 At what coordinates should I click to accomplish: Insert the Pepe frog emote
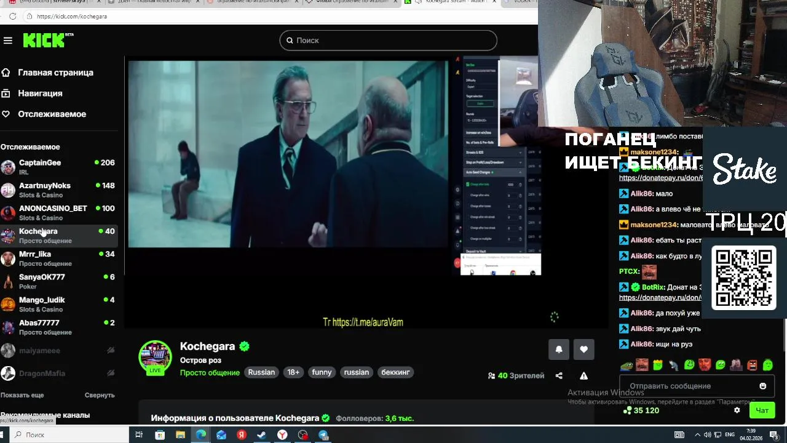pos(626,365)
